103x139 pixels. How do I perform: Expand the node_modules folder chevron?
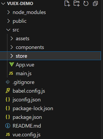pos(8,12)
